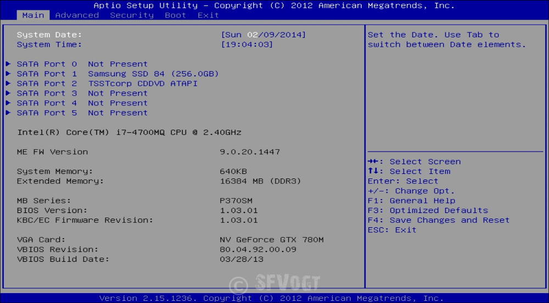
Task: Click the 640KB memory value
Action: click(x=233, y=171)
